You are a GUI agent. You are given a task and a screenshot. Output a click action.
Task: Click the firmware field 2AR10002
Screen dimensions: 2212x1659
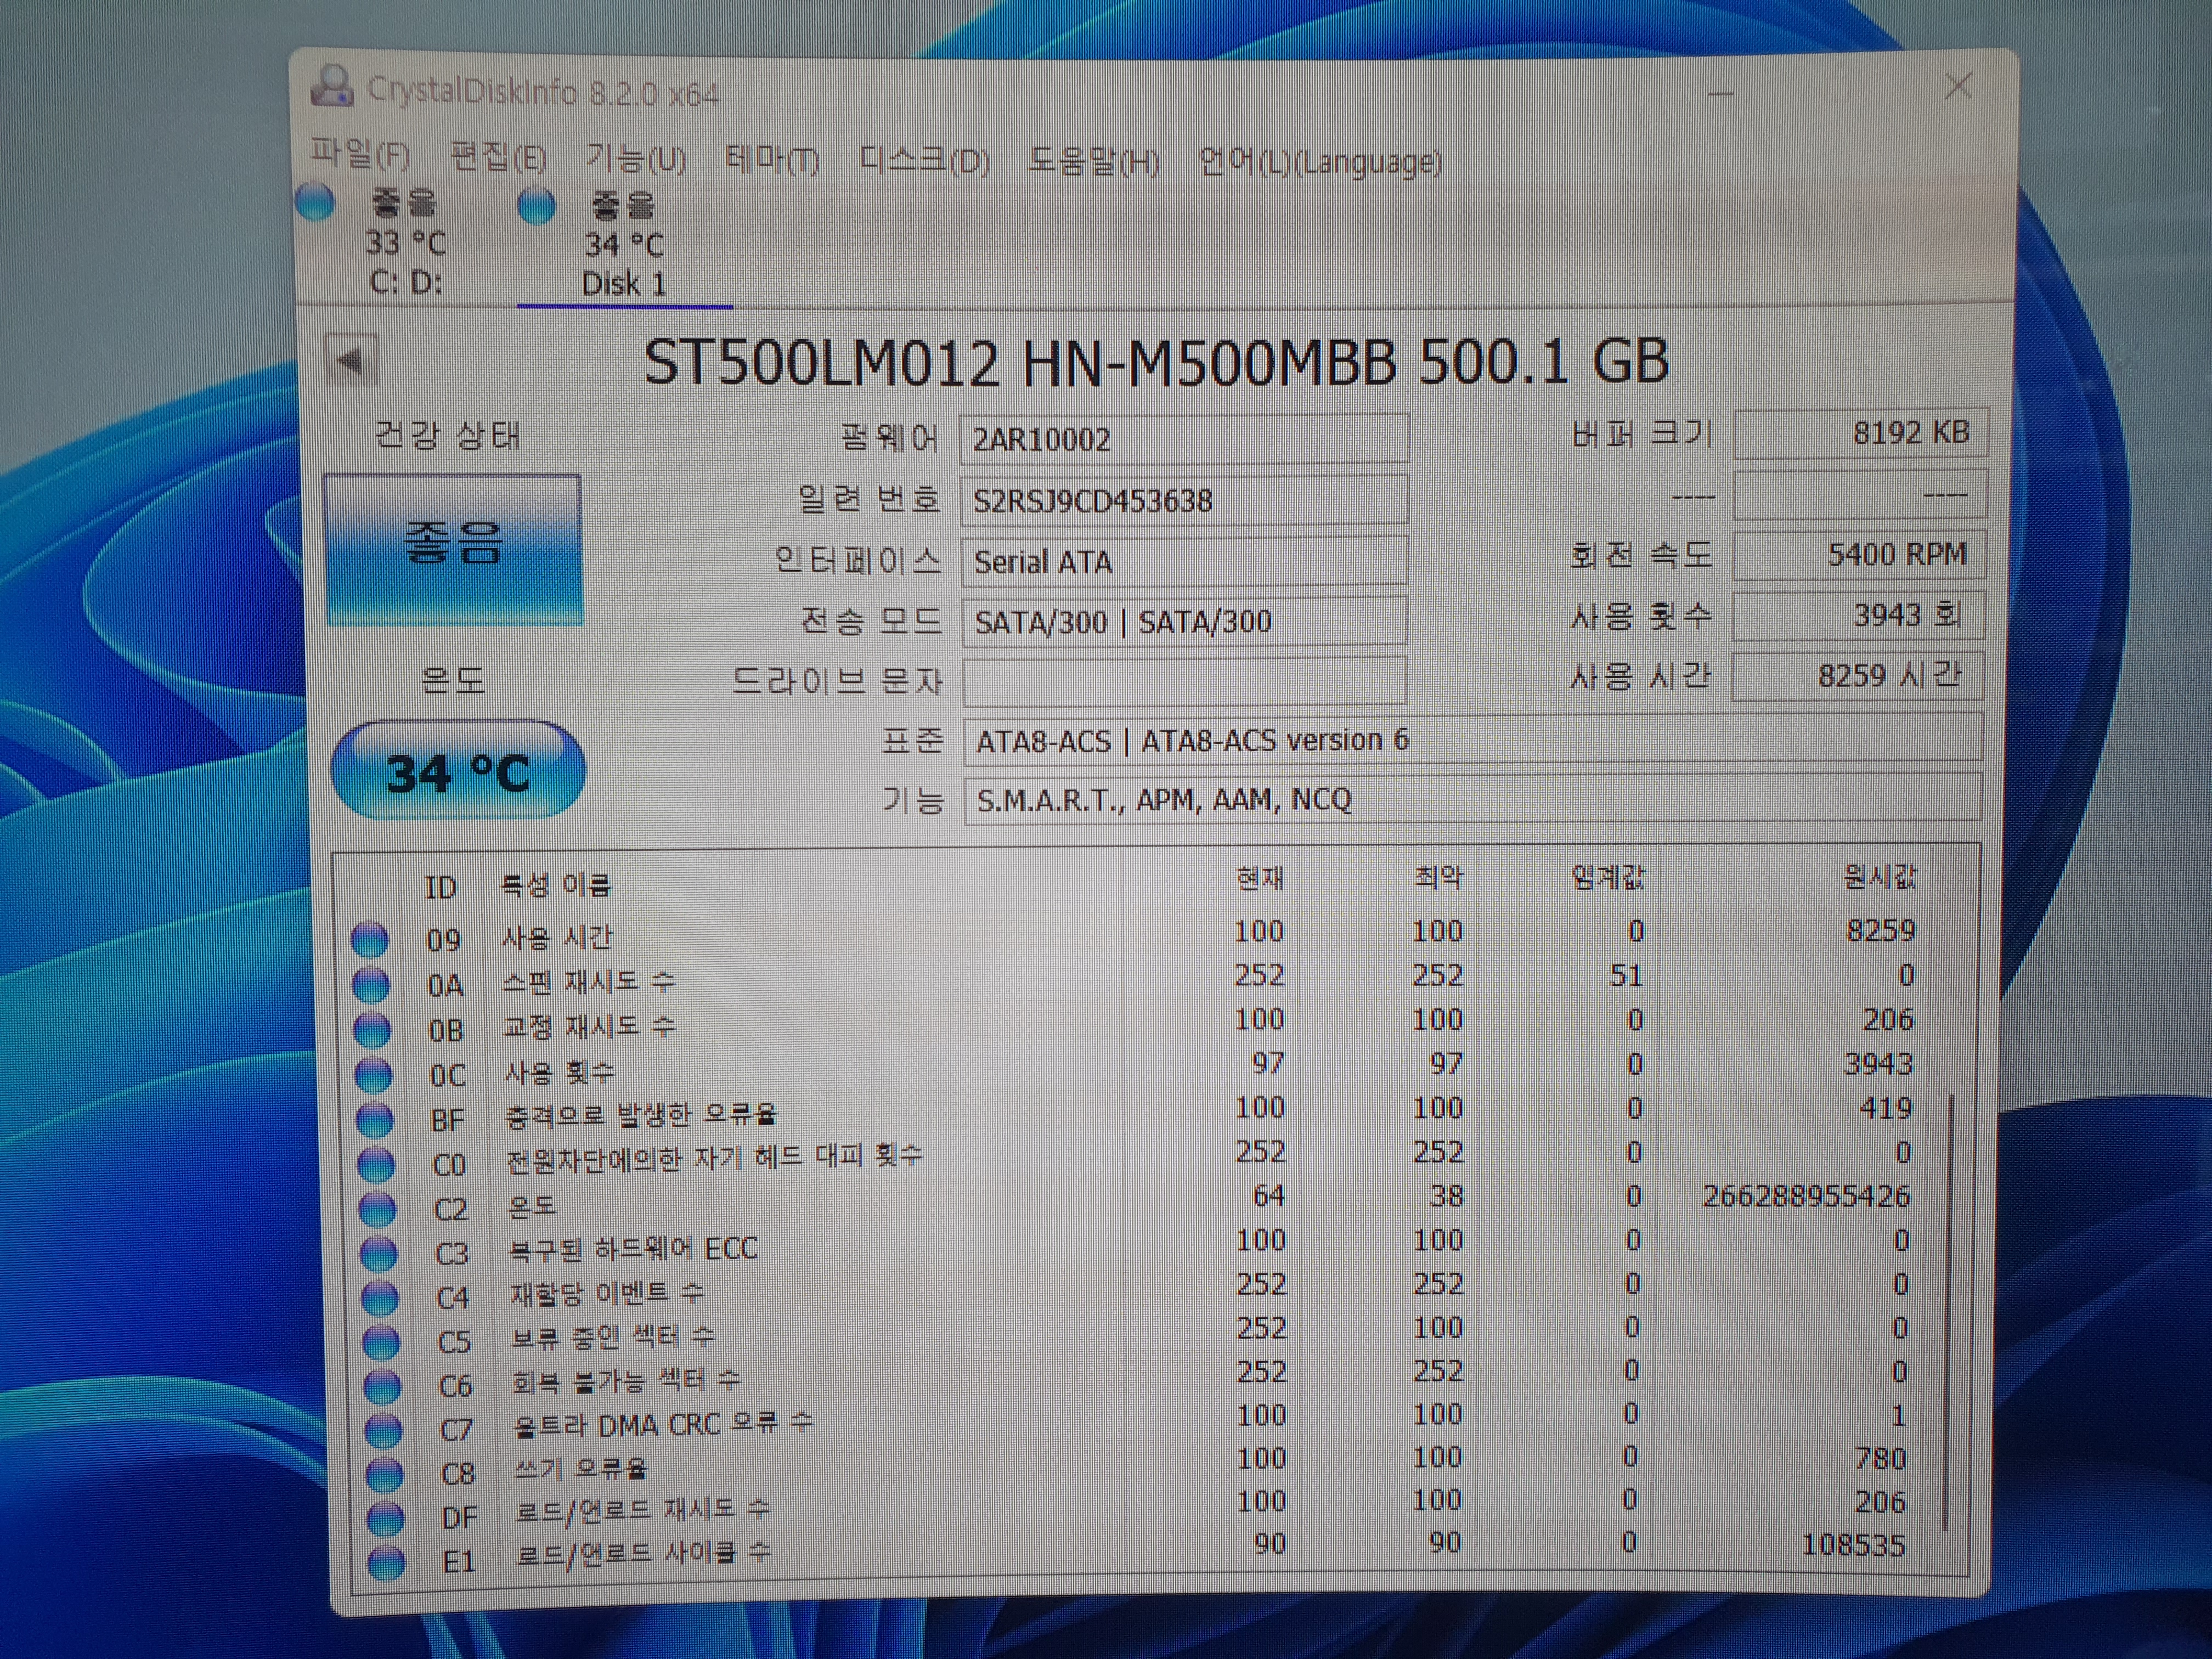tap(1184, 439)
